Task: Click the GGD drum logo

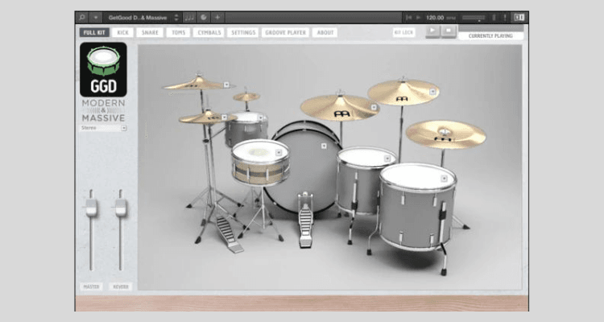Action: click(103, 70)
